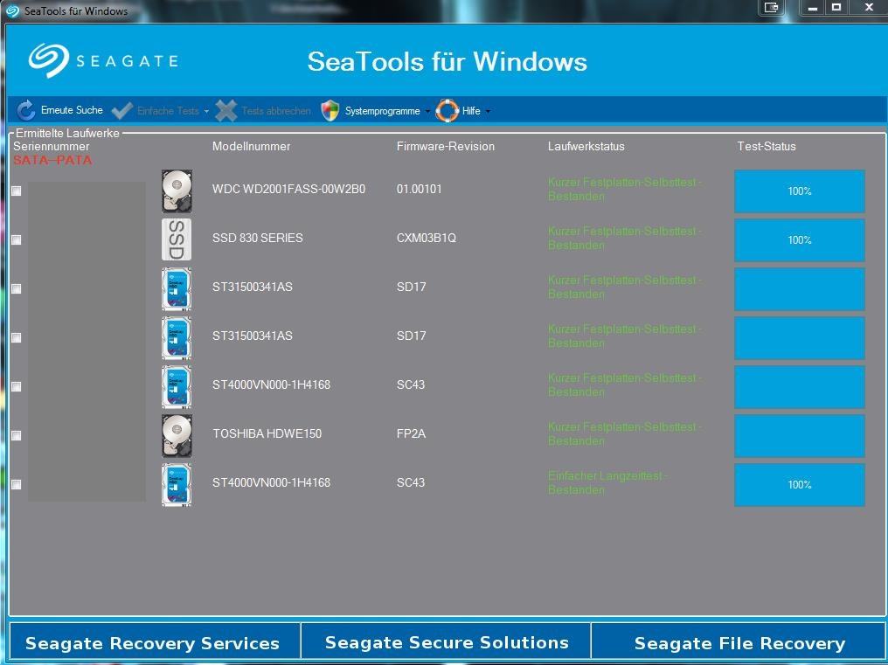Open Seagate Recovery Services
This screenshot has width=888, height=665.
point(155,642)
